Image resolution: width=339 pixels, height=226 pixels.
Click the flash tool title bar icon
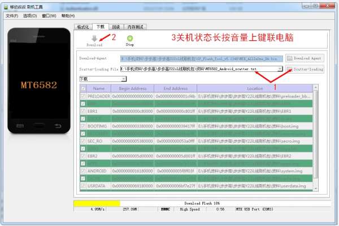pyautogui.click(x=6, y=7)
